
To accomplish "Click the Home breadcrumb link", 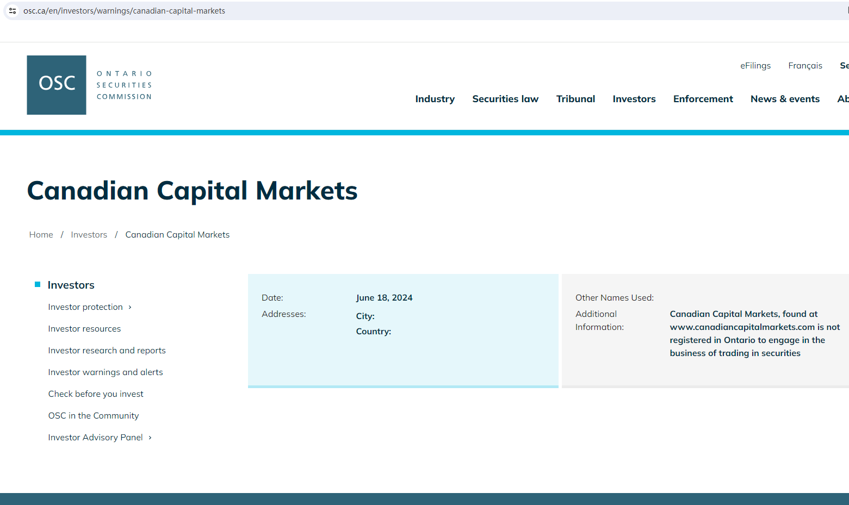I will coord(41,235).
